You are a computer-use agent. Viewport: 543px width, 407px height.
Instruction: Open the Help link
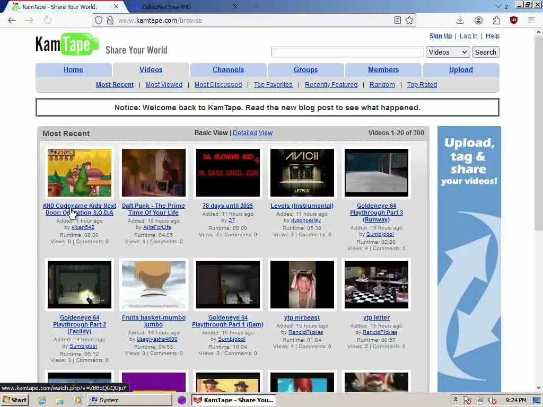coord(493,36)
